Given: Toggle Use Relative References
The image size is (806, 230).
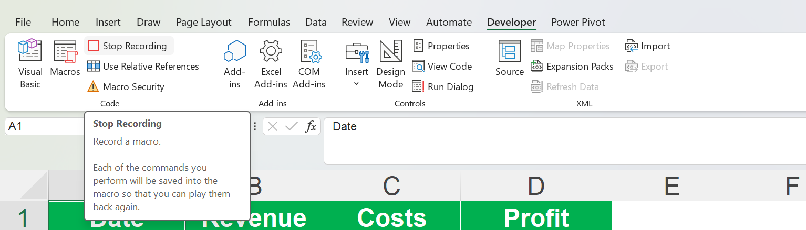Looking at the screenshot, I should coord(143,67).
